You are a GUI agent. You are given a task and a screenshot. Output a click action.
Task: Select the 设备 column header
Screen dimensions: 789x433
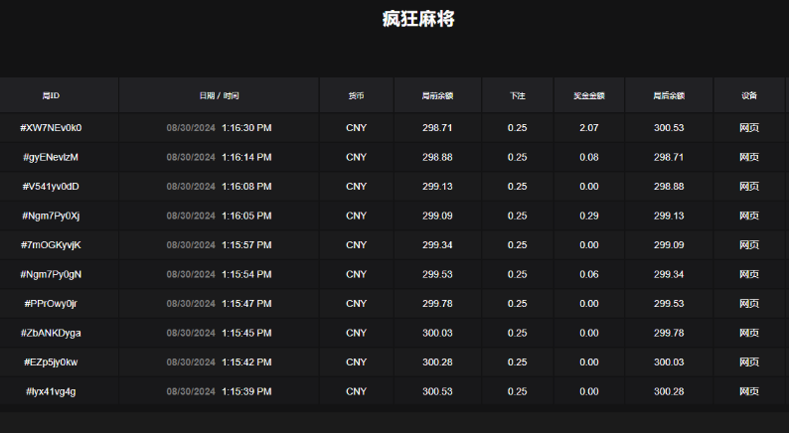749,96
